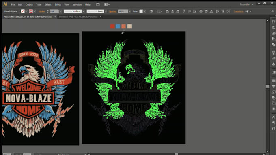This screenshot has height=155, width=276.
Task: Click the vertical scrollbar thumb
Action: point(267,86)
